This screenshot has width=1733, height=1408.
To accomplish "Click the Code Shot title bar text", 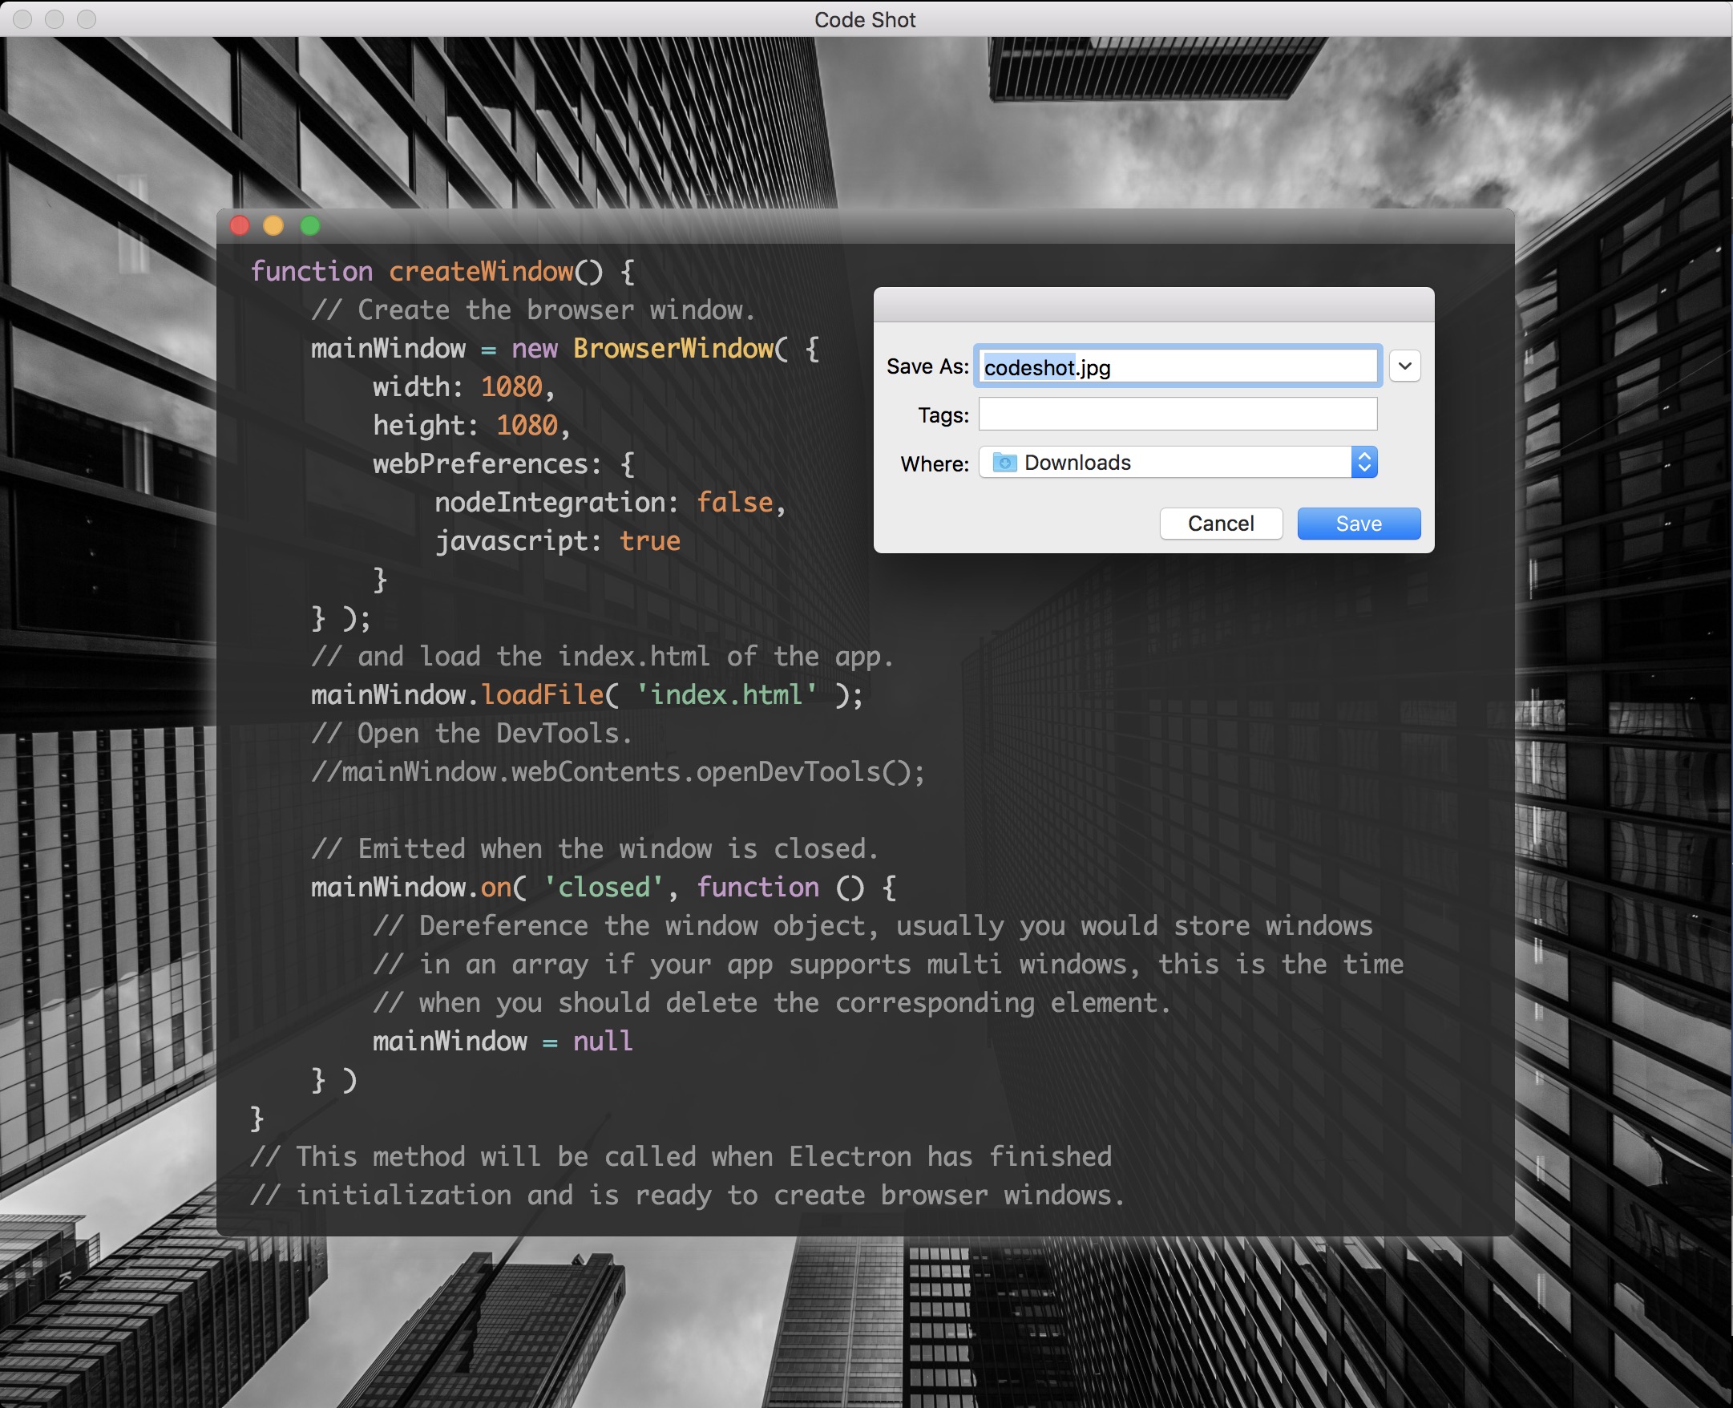I will pyautogui.click(x=864, y=19).
